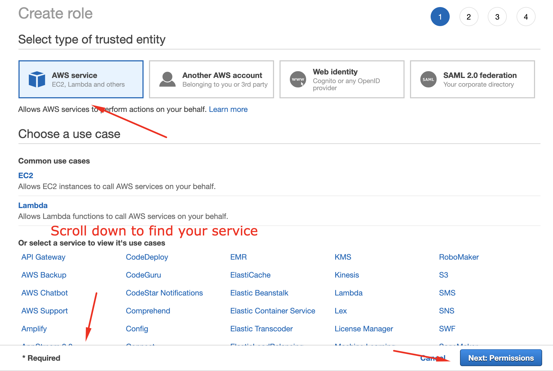The width and height of the screenshot is (553, 371).
Task: Open the Learn more link
Action: click(x=228, y=109)
